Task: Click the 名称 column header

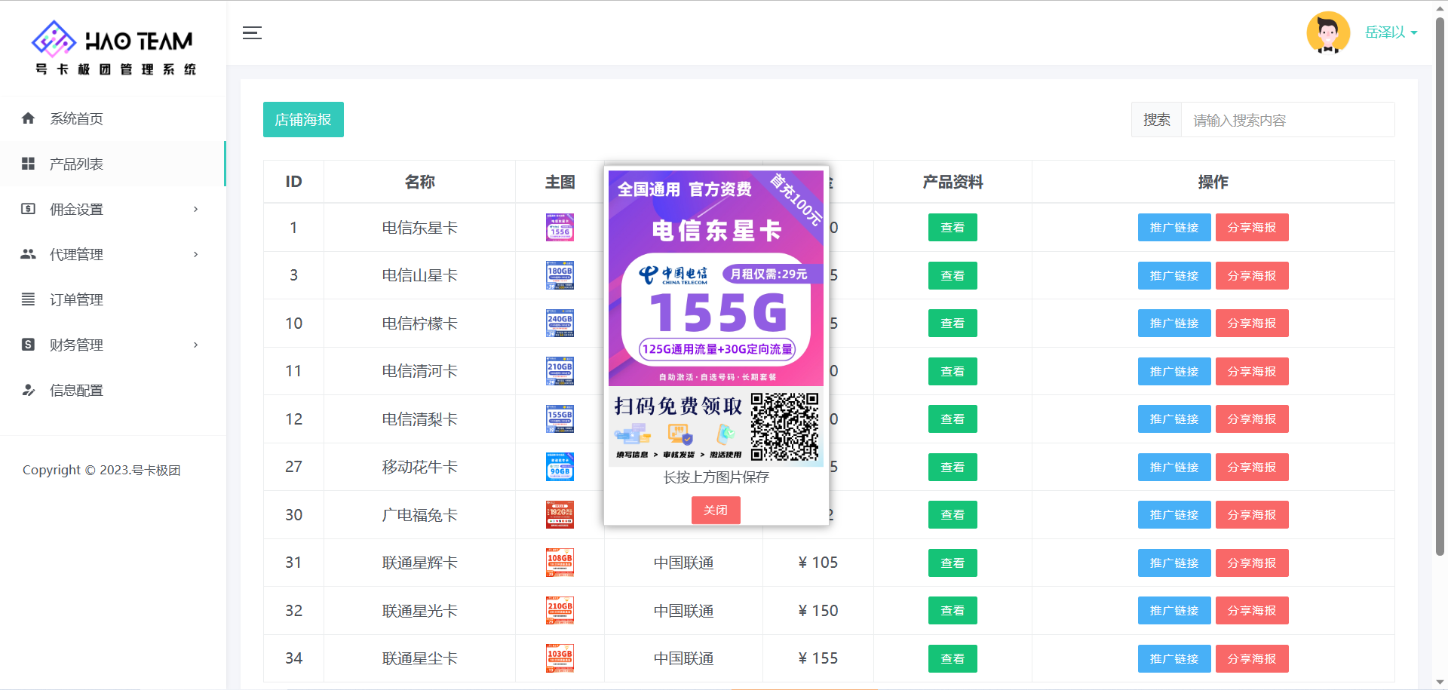Action: tap(419, 182)
